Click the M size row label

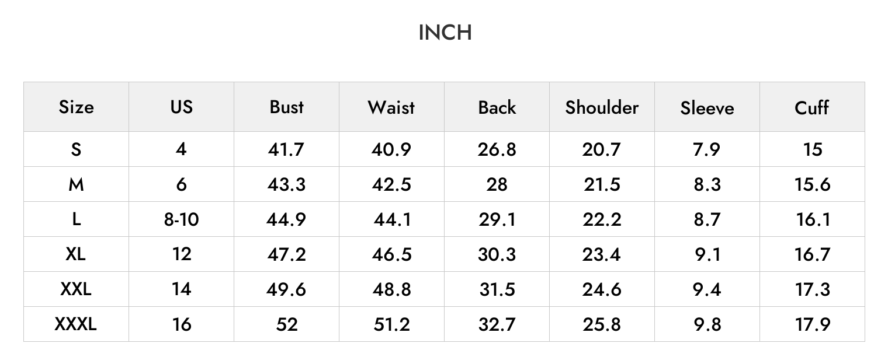coord(76,184)
